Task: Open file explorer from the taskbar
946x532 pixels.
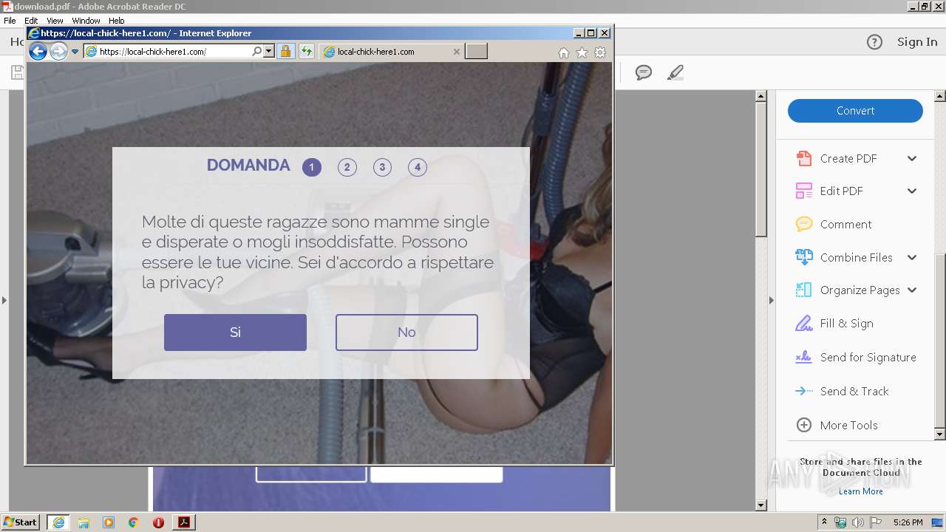Action: click(x=84, y=522)
